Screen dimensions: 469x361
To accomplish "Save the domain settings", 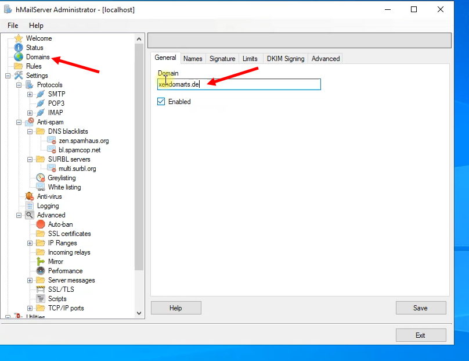I will coord(421,308).
